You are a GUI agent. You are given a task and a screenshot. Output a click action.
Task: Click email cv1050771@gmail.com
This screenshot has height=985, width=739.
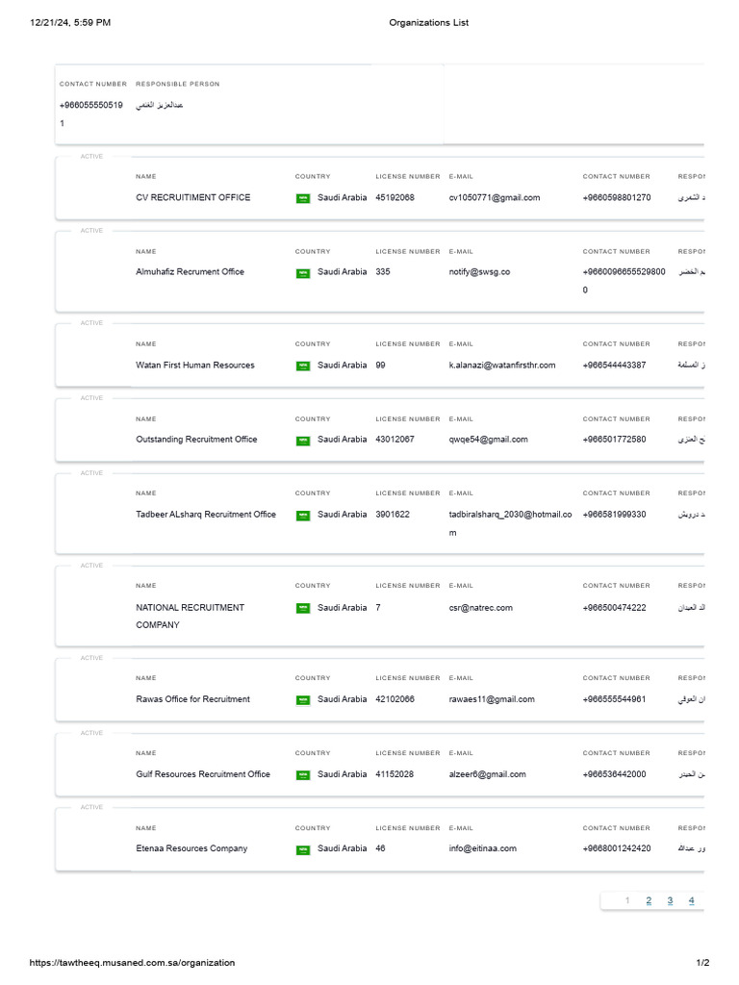495,198
